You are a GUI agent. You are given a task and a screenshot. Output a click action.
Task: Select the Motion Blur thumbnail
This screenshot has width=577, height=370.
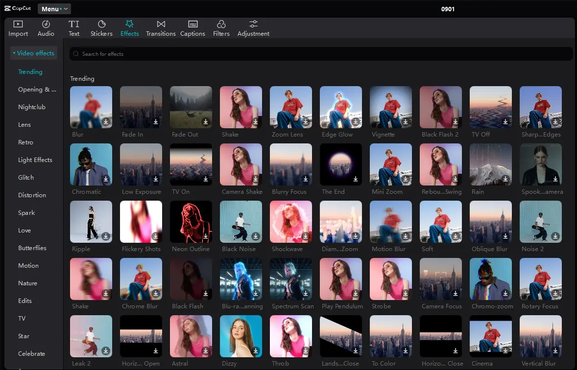(391, 221)
